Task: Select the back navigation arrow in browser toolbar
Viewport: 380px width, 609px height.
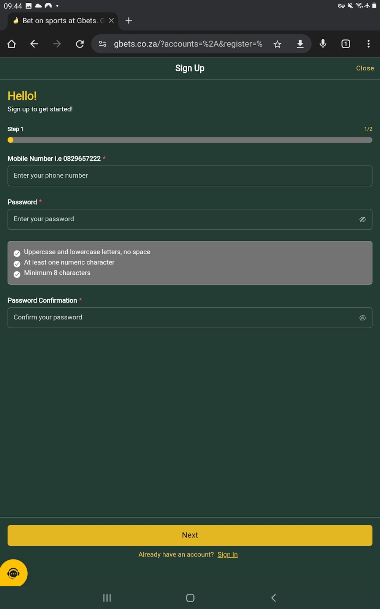Action: coord(34,44)
